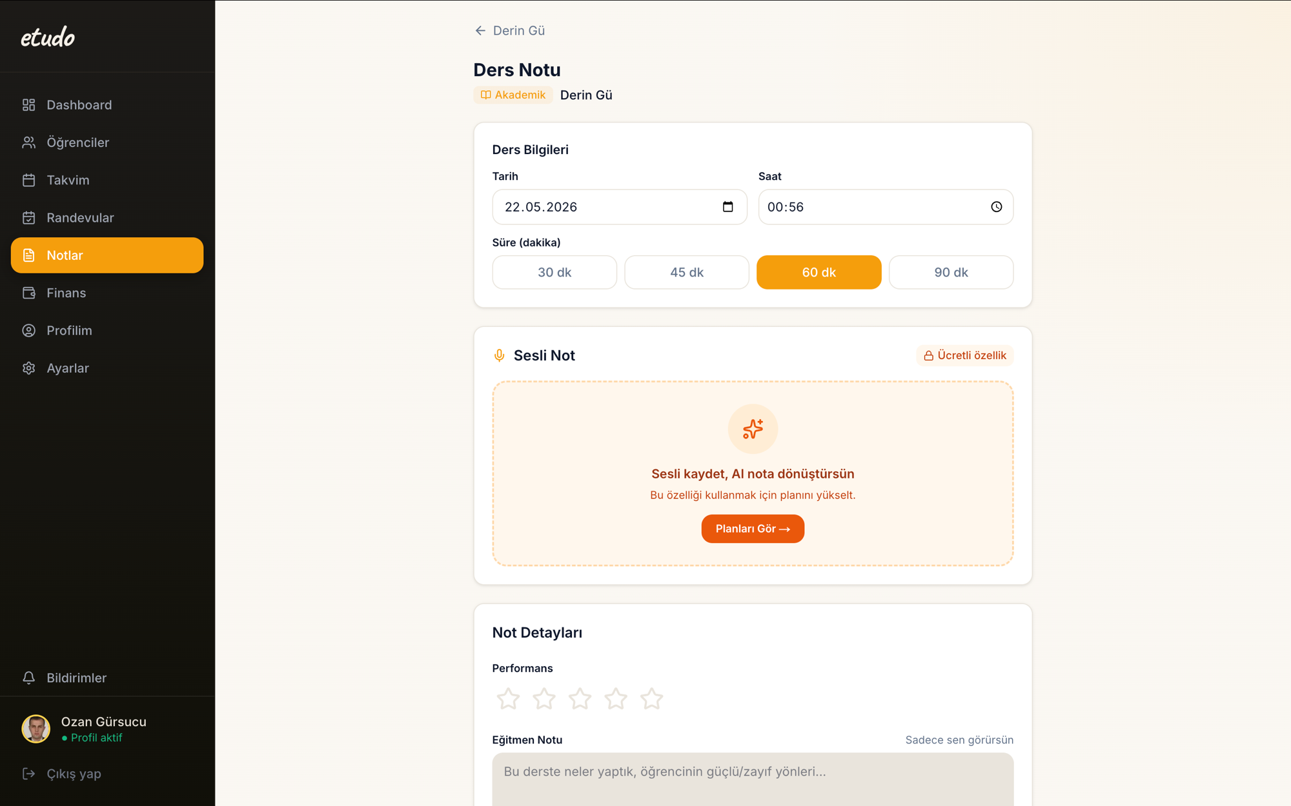Screen dimensions: 1291x806
Task: Click the AI sparkle icon in voice note box
Action: point(753,429)
